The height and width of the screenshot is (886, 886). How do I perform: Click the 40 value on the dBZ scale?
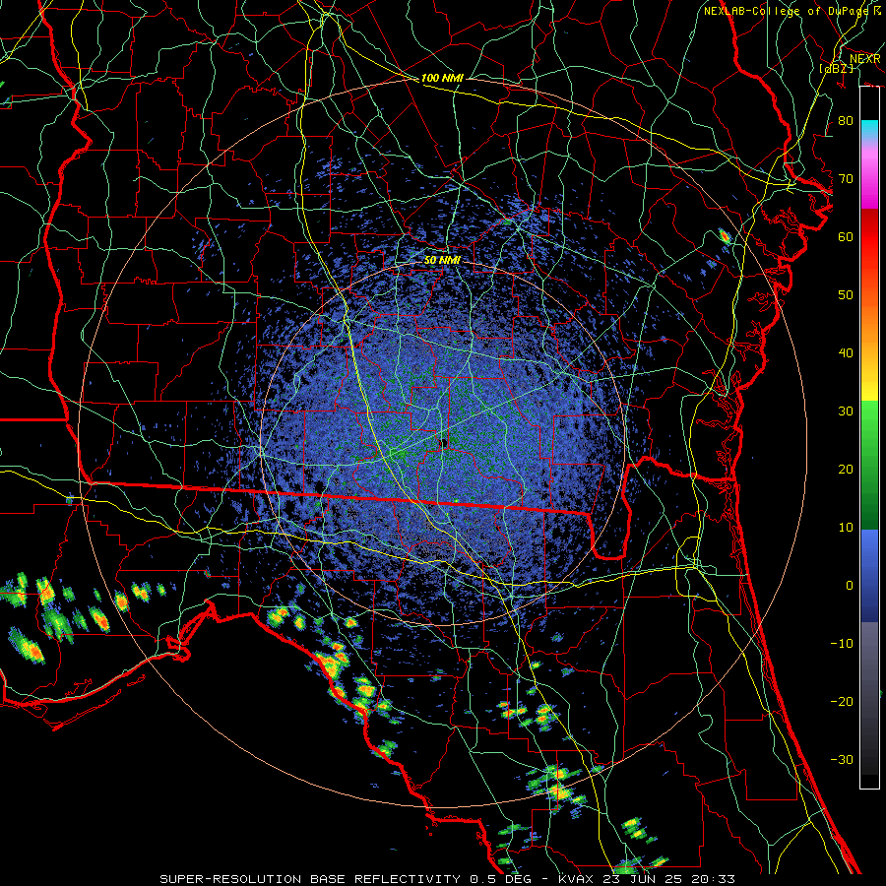tap(846, 353)
